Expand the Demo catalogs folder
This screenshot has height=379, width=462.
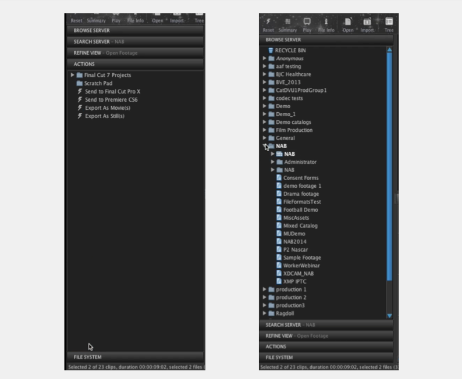click(x=264, y=122)
